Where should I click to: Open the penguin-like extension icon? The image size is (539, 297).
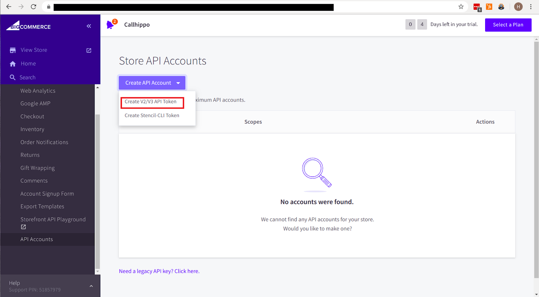(x=501, y=7)
